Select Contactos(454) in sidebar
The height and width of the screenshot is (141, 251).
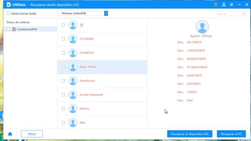click(30, 29)
